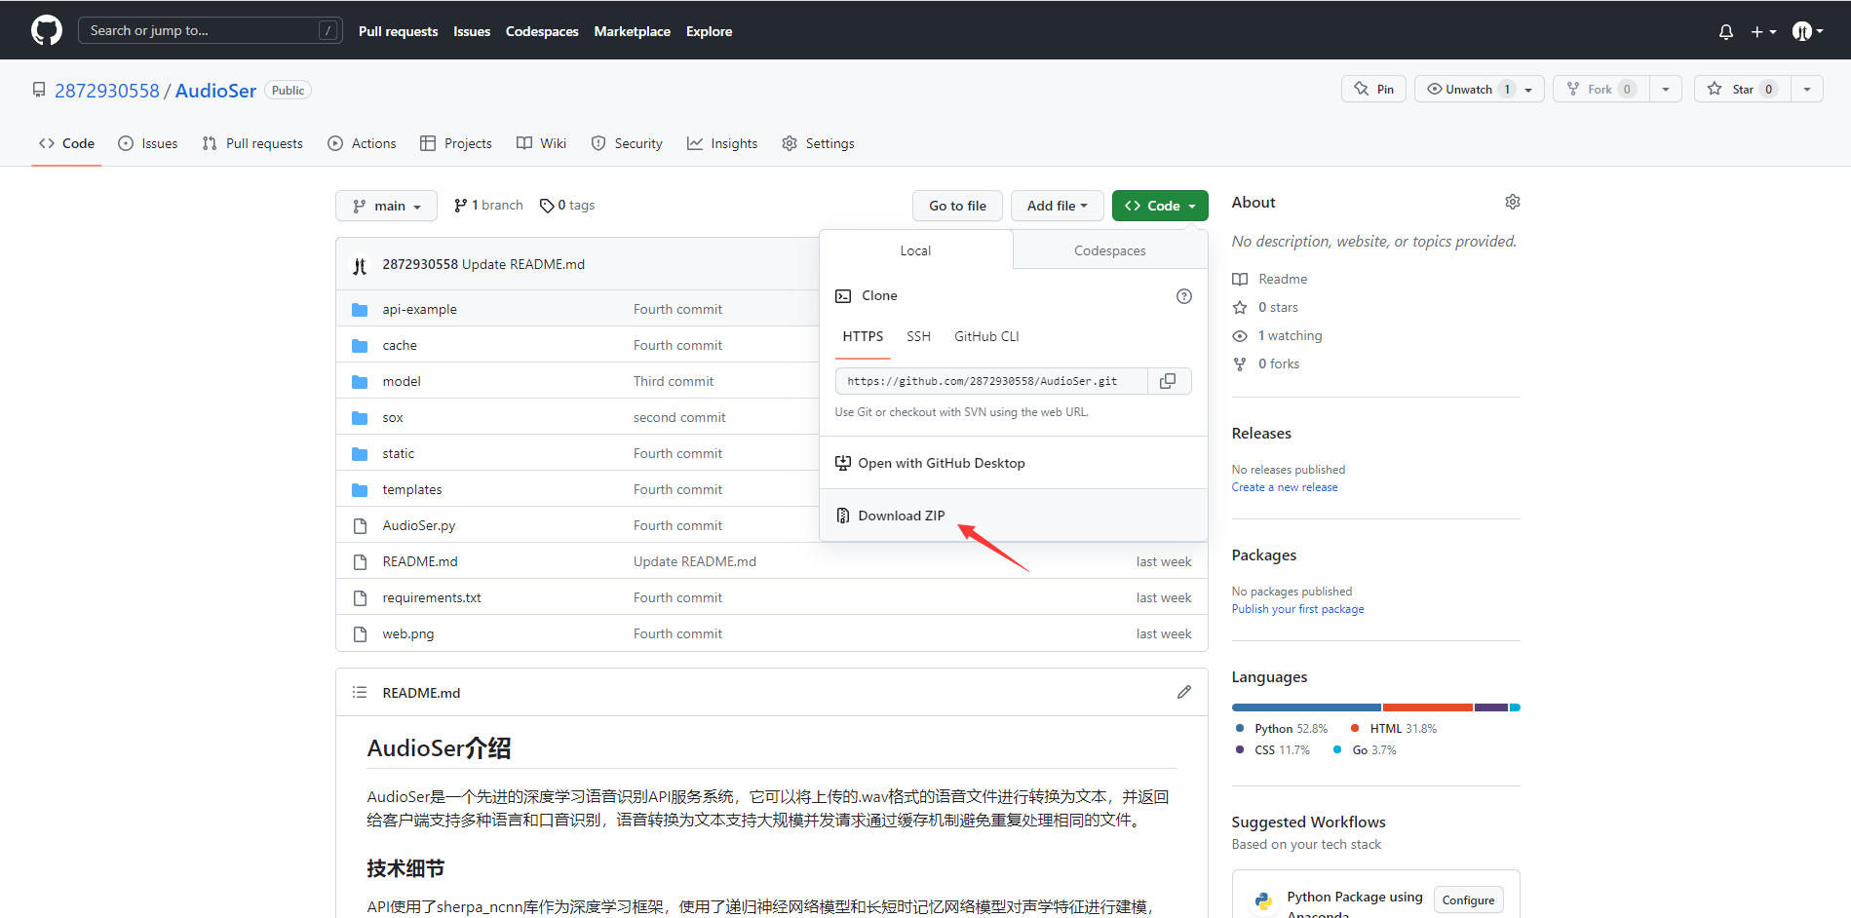The height and width of the screenshot is (918, 1851).
Task: Open Publish your first package link
Action: pyautogui.click(x=1298, y=609)
